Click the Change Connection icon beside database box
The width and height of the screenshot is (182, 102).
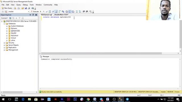click(6, 12)
